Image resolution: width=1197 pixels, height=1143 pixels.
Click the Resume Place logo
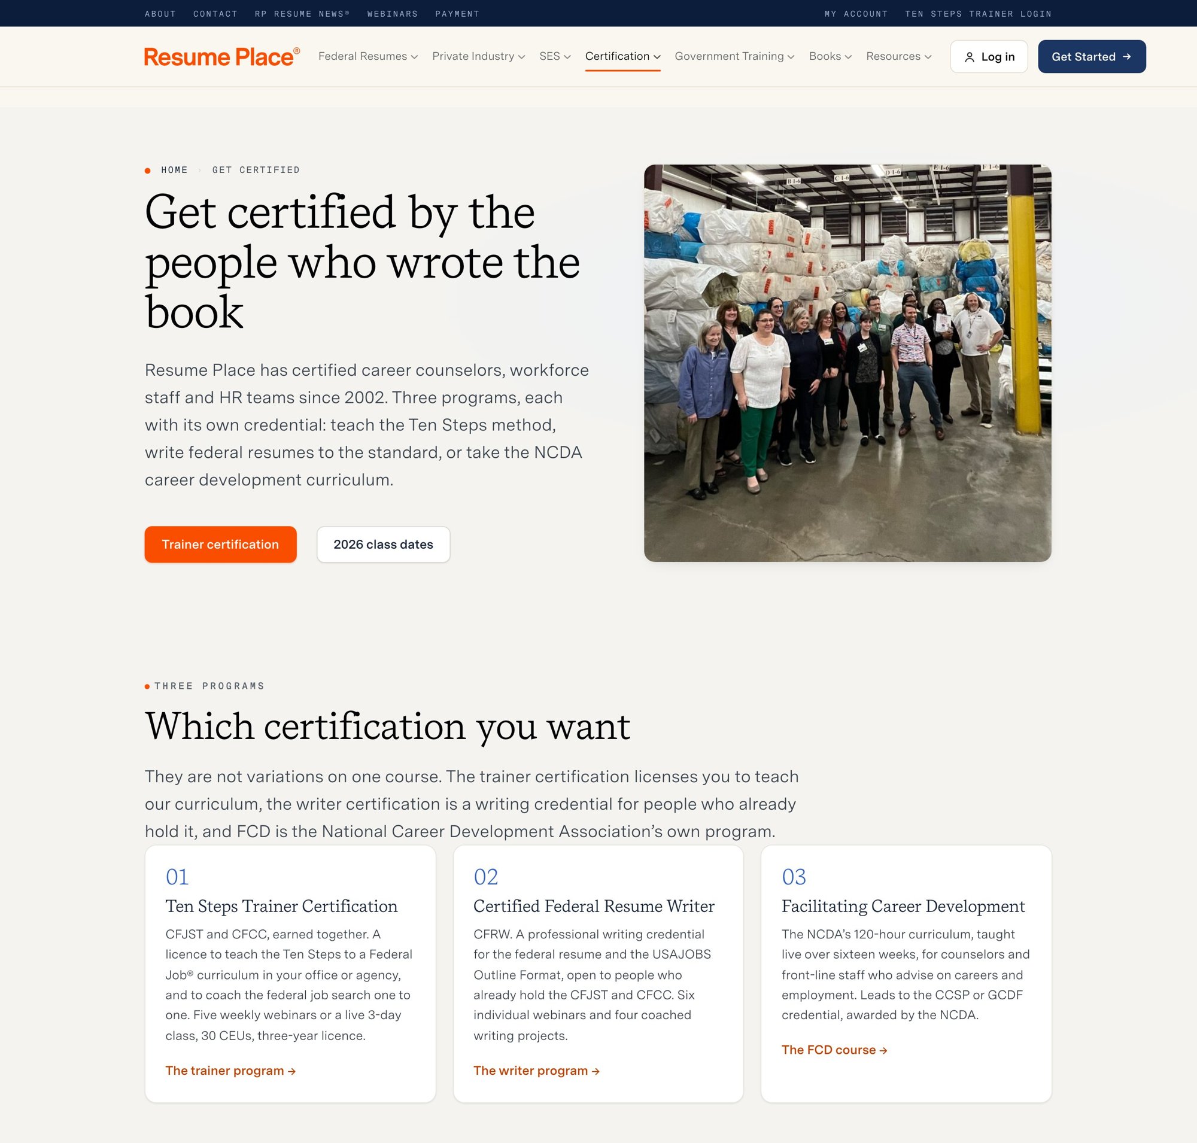(222, 57)
